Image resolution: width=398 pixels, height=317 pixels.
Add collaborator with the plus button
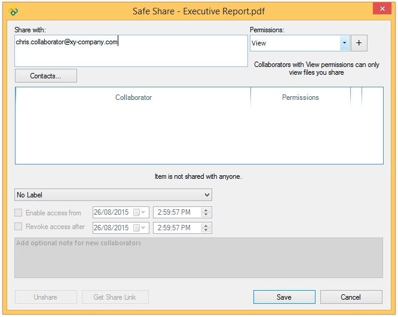(x=359, y=43)
